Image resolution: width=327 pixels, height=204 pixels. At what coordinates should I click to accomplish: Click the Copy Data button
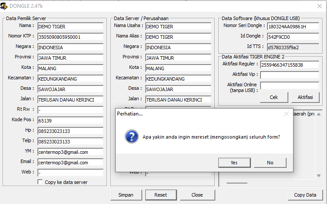(x=305, y=195)
